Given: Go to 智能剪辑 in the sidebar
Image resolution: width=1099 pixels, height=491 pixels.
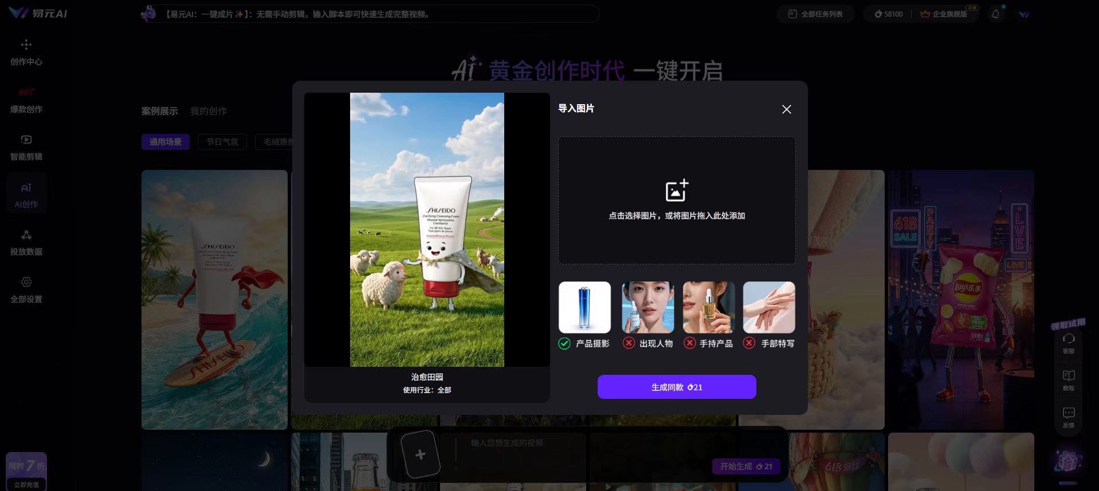Looking at the screenshot, I should pos(26,148).
